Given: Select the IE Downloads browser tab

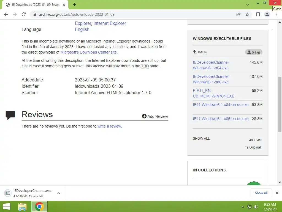Looking at the screenshot, I should (x=36, y=5).
